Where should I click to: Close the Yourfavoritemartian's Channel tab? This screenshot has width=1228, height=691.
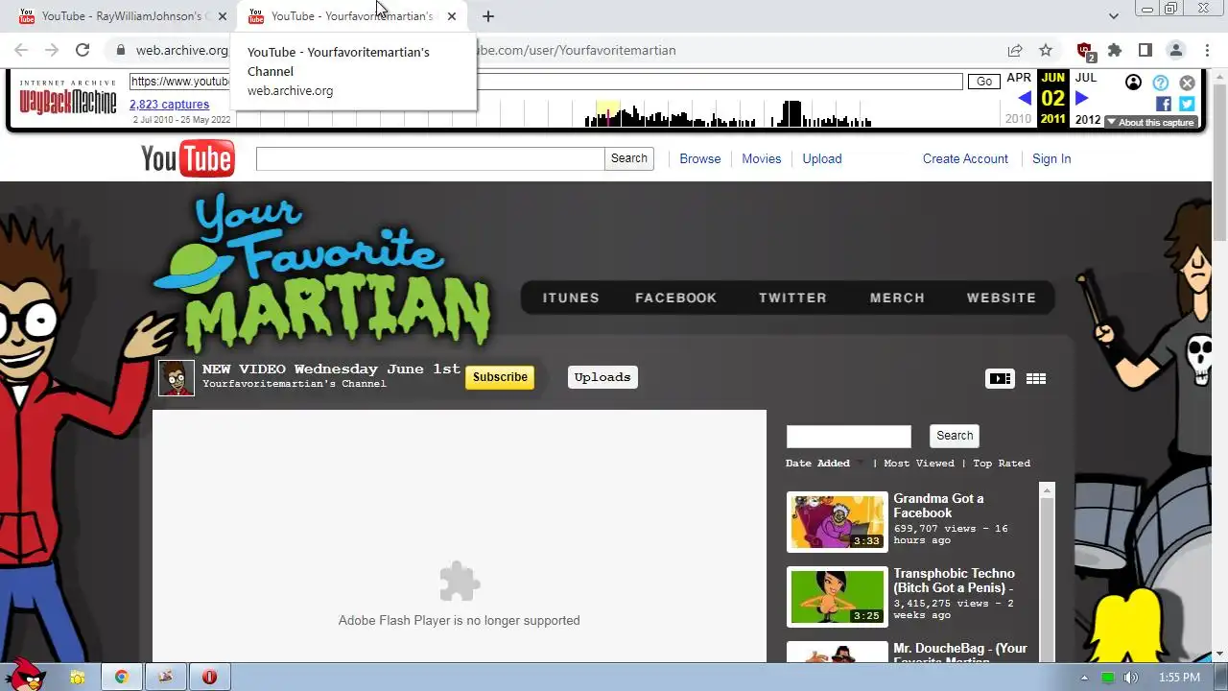point(452,16)
